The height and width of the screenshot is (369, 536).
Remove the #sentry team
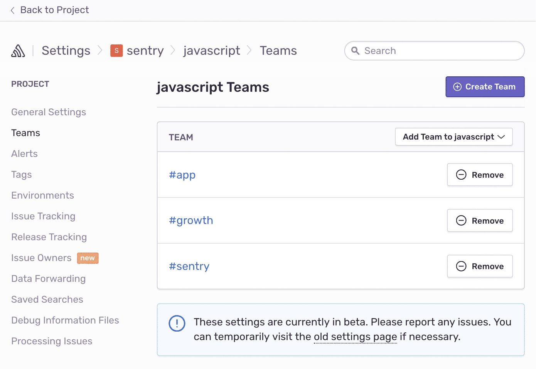tap(480, 266)
